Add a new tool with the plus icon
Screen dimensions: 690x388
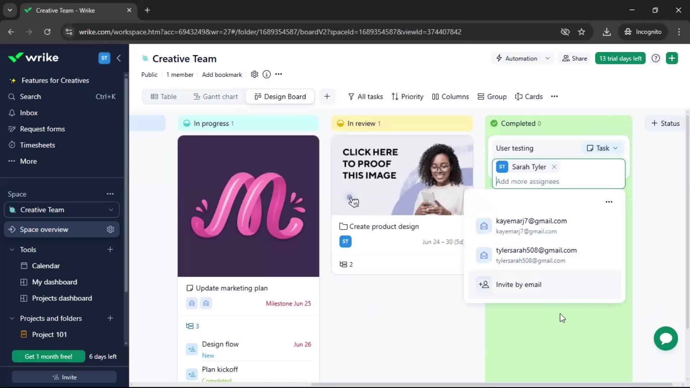[110, 249]
